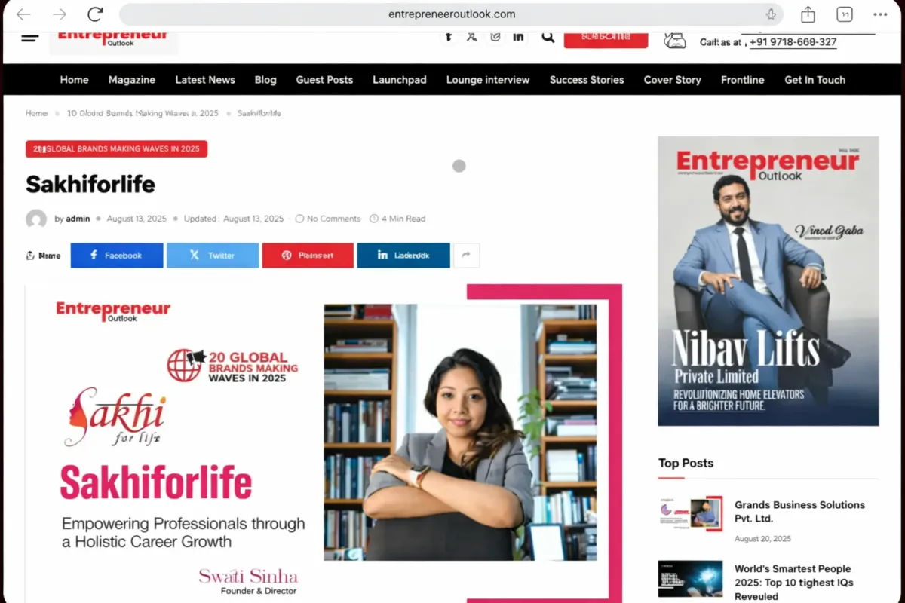
Task: Click the X social icon in header
Action: (472, 36)
